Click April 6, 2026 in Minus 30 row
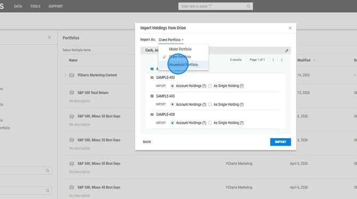Screen dimensions: 357x199 [299, 164]
